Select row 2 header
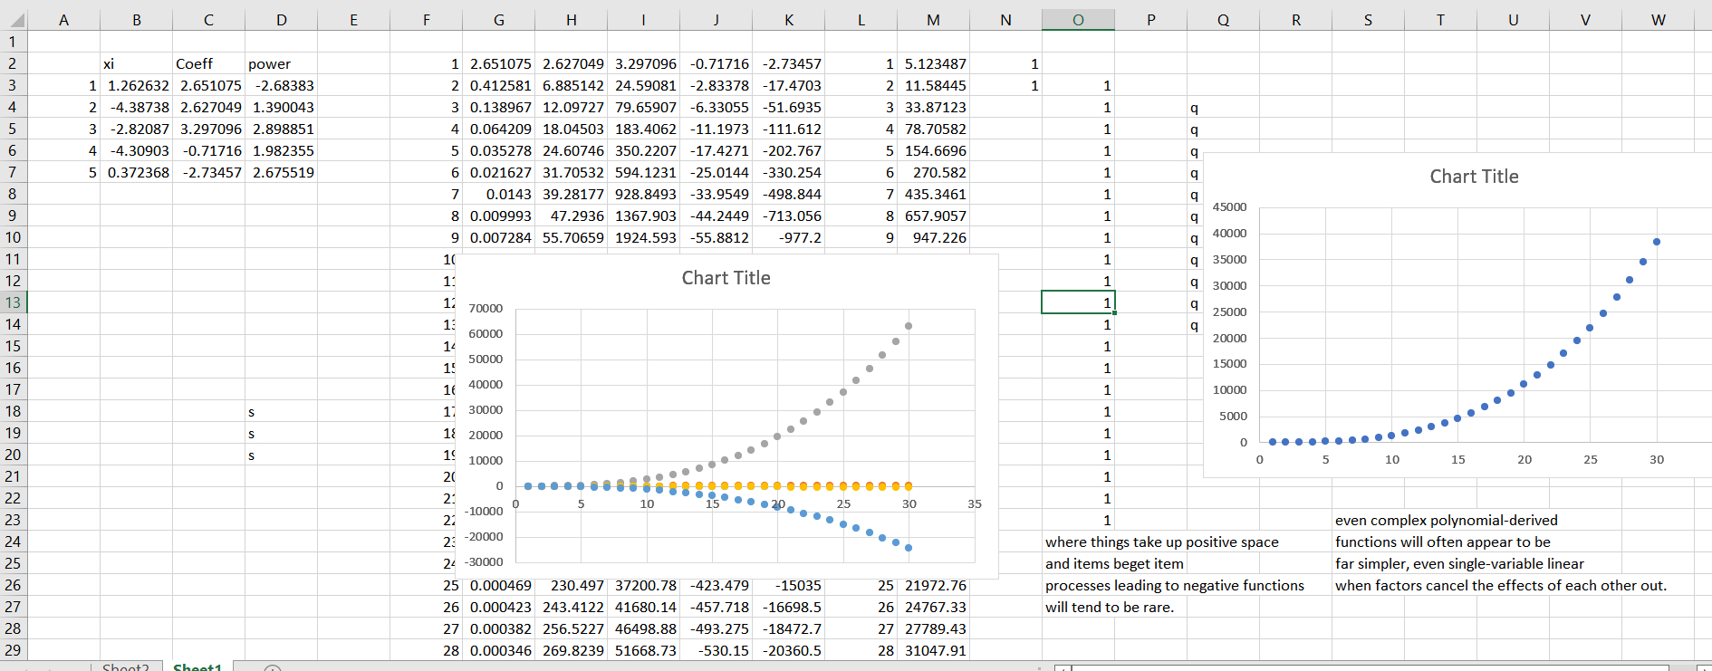1712x671 pixels. tap(13, 63)
